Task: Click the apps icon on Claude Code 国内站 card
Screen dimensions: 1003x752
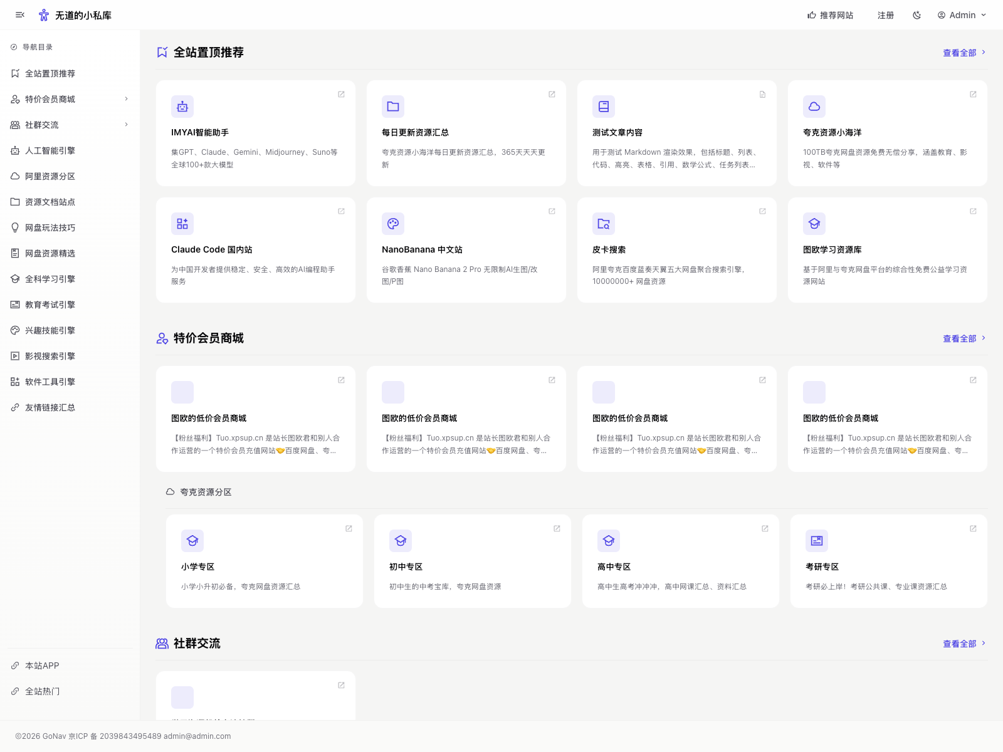Action: [182, 224]
